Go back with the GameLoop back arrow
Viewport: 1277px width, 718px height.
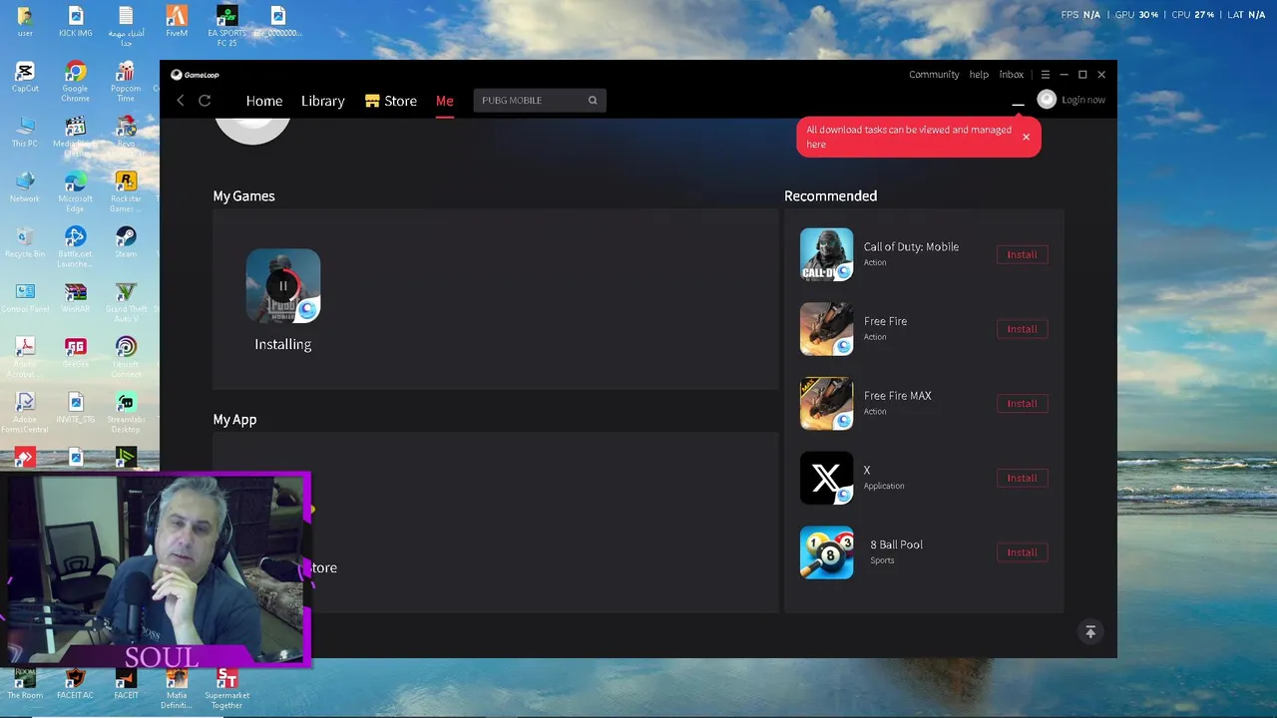pos(181,101)
